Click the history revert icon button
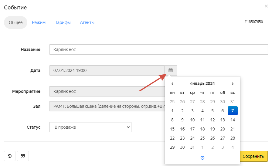 (10, 156)
